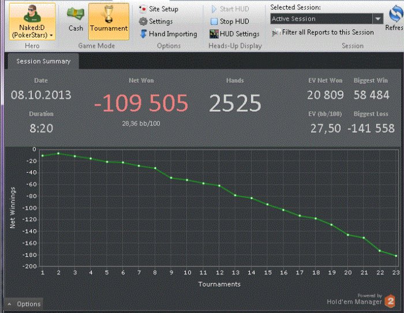Click the Site Setup card icon

pyautogui.click(x=143, y=9)
